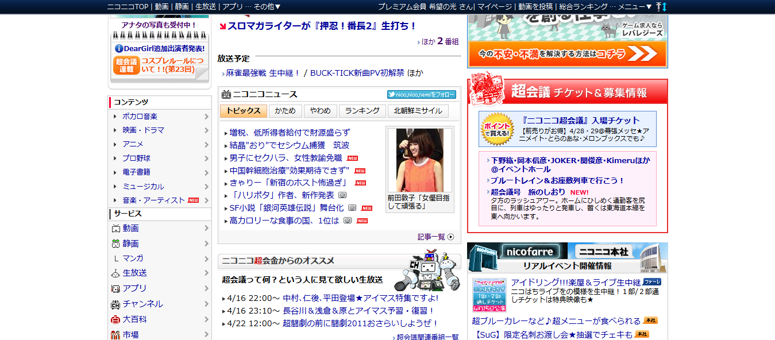Open ニコニコTOP in the top bar
This screenshot has width=775, height=340.
(128, 6)
